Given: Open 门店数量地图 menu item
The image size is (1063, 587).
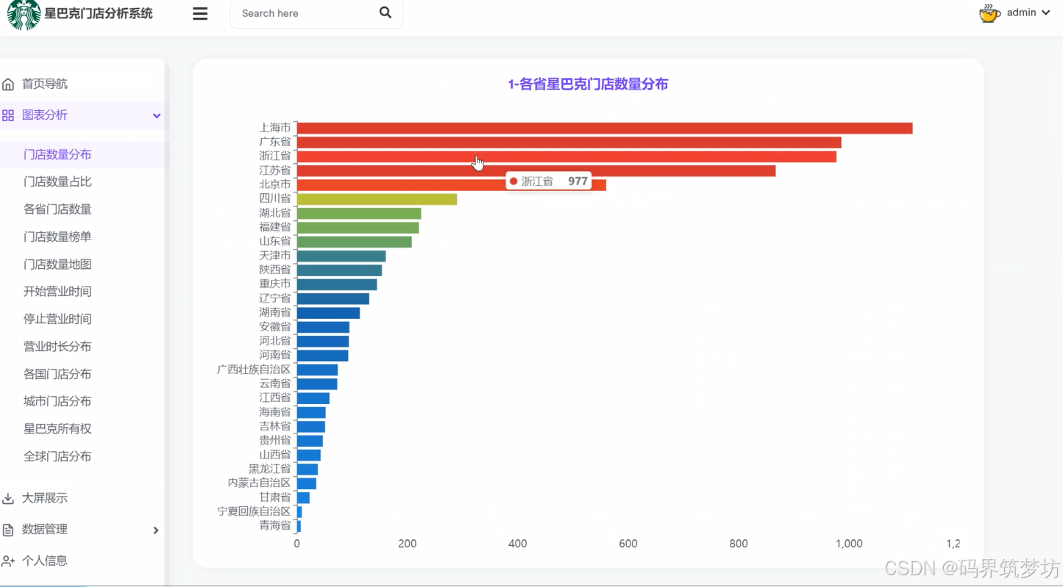Looking at the screenshot, I should pyautogui.click(x=57, y=264).
